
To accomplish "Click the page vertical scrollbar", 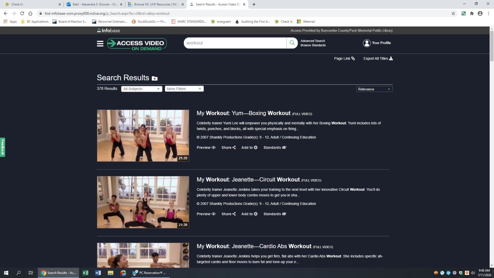I will [492, 46].
